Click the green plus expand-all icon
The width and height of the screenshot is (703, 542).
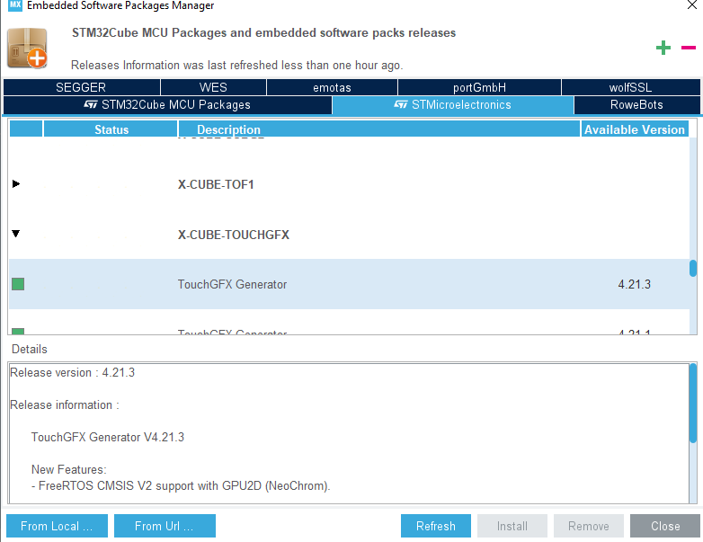coord(663,48)
